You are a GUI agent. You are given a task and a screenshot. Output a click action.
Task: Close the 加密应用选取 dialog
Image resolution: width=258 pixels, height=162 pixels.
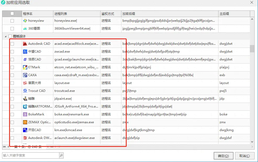coord(252,2)
